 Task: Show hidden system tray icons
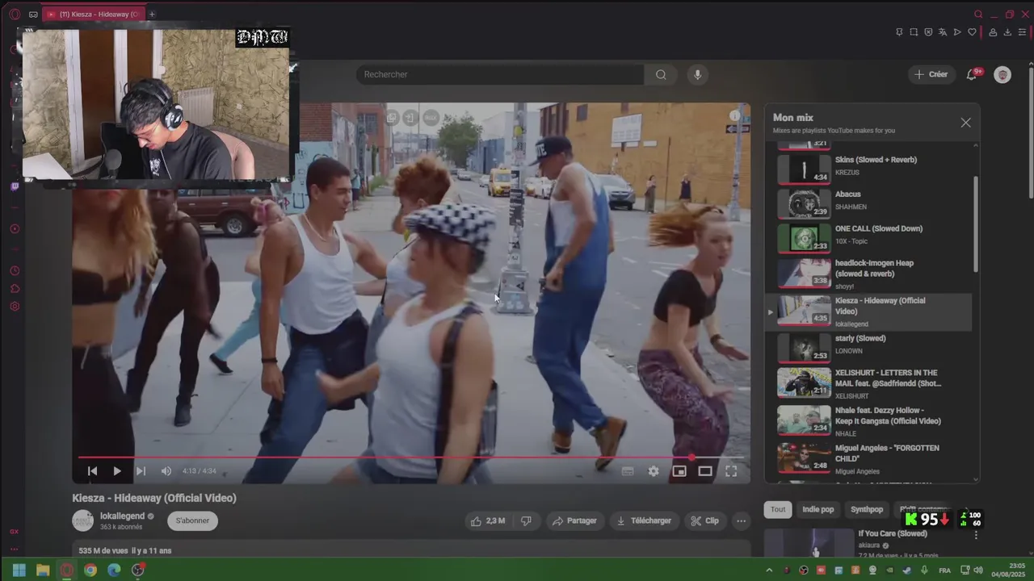(768, 571)
